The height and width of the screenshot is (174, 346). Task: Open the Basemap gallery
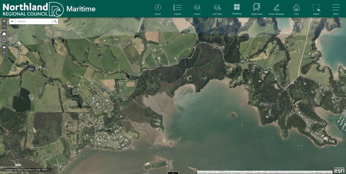237,9
